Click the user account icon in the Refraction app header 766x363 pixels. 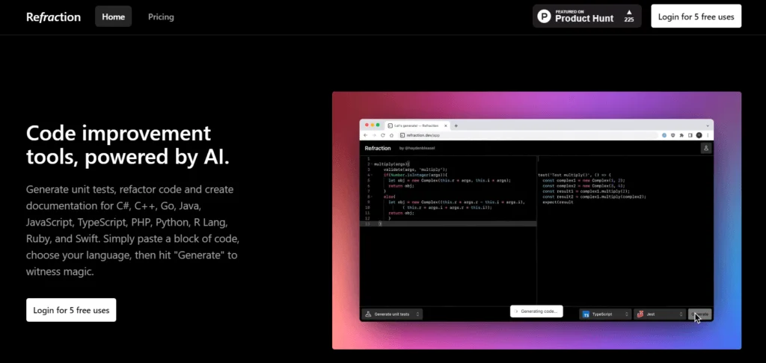tap(706, 148)
